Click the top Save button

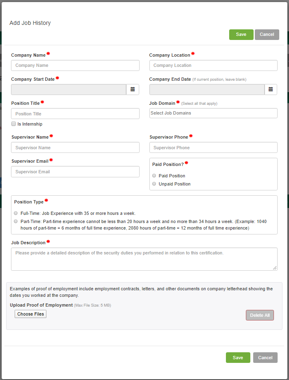click(x=241, y=35)
